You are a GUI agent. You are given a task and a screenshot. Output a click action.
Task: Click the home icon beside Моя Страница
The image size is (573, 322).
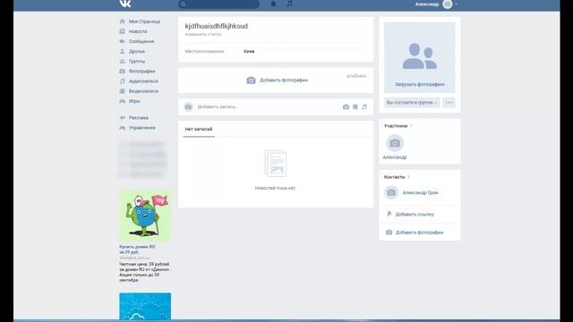tap(123, 21)
